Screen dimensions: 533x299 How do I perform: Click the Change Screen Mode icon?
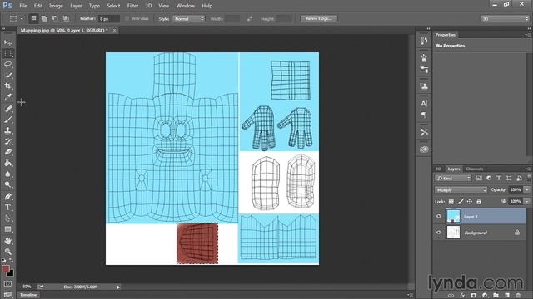click(7, 294)
